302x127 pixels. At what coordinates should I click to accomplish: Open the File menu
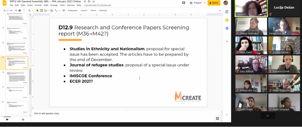click(x=12, y=5)
